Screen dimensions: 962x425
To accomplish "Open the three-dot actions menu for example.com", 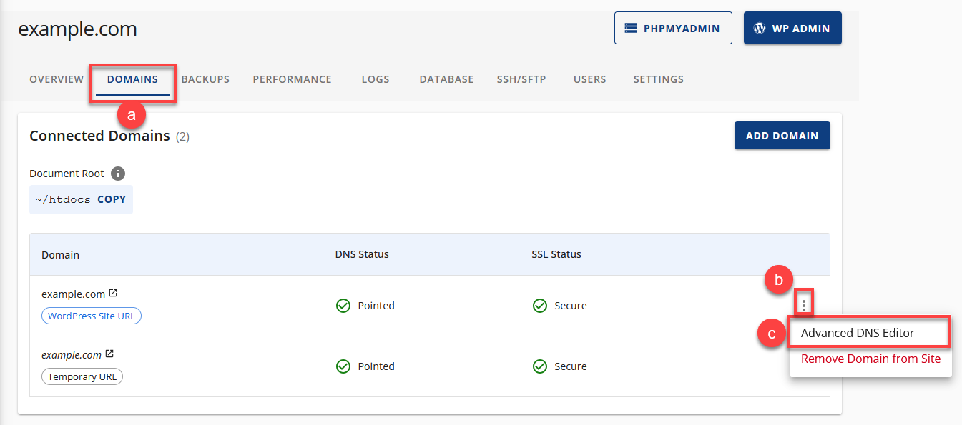I will [803, 303].
